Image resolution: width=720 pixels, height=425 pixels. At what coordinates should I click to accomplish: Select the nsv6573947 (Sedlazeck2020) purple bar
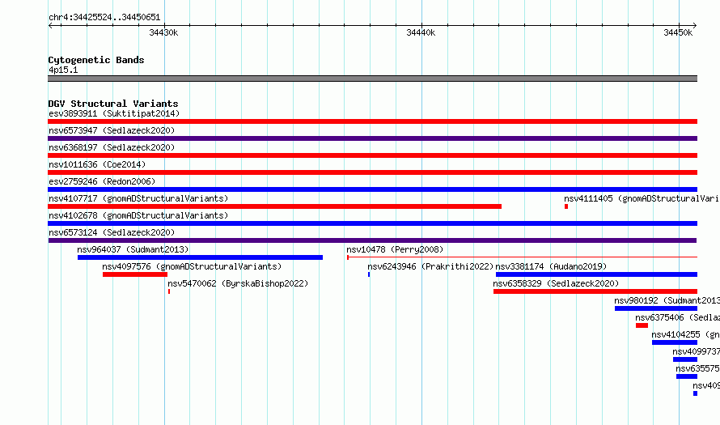(372, 138)
